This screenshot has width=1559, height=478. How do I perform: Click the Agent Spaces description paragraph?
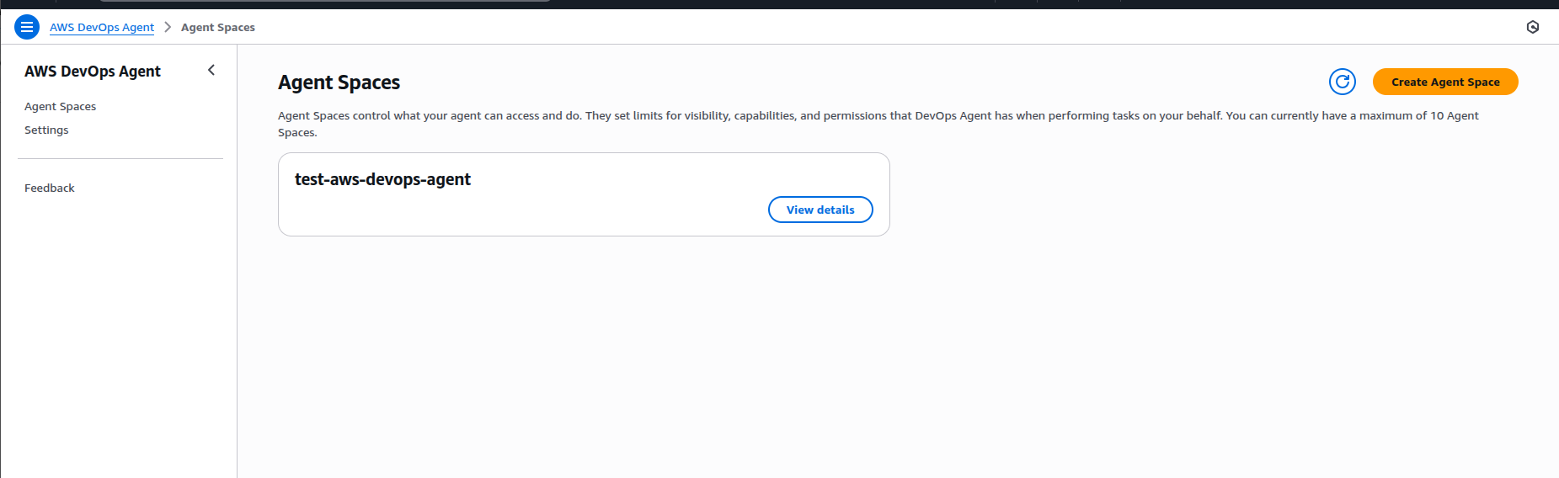pyautogui.click(x=878, y=124)
